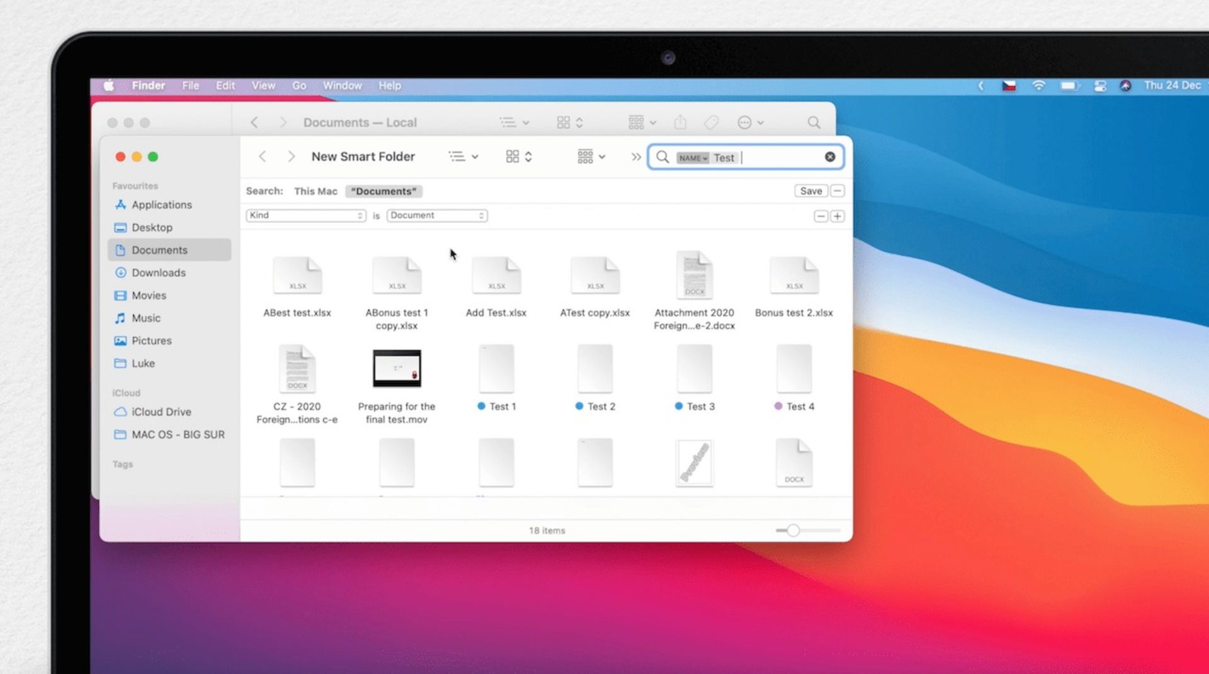Adjust the icon size slider
Viewport: 1209px width, 674px height.
[x=793, y=531]
